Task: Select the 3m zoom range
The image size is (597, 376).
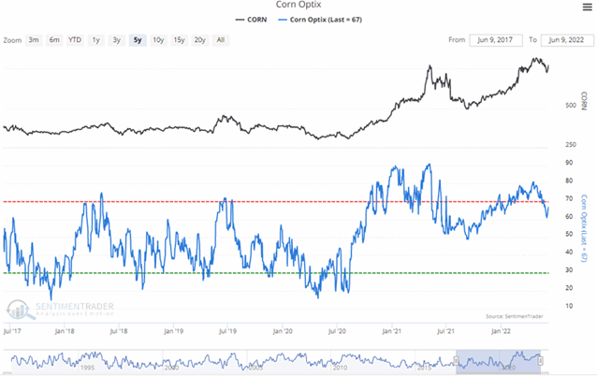Action: coord(34,40)
